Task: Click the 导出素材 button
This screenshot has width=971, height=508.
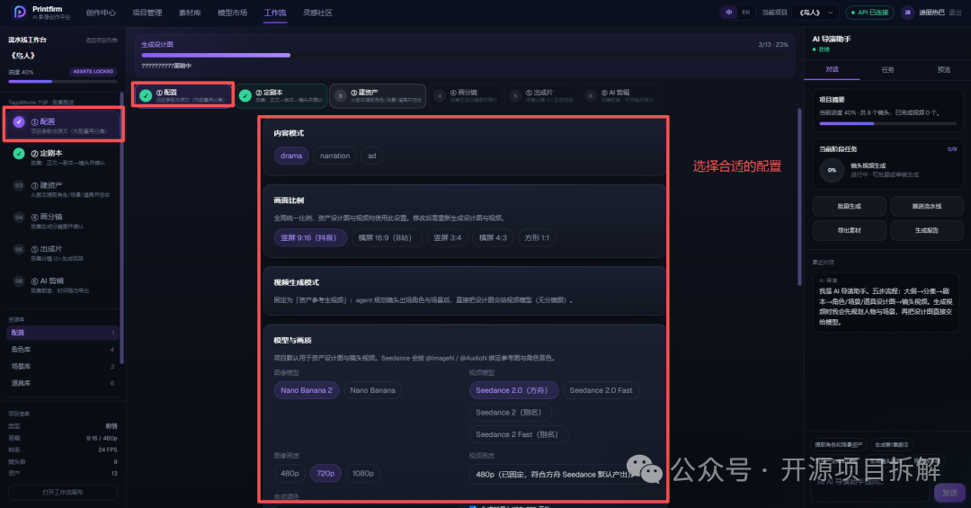Action: tap(849, 230)
